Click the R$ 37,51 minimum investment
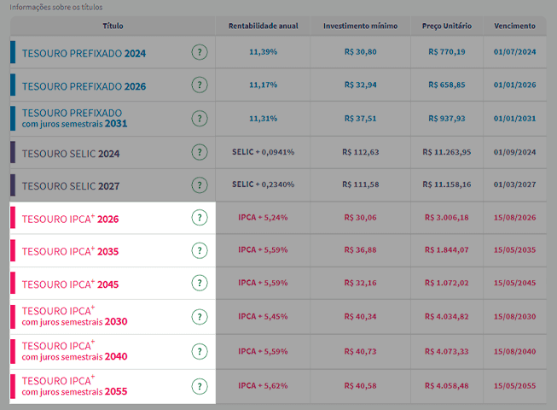The width and height of the screenshot is (557, 410). click(x=361, y=119)
